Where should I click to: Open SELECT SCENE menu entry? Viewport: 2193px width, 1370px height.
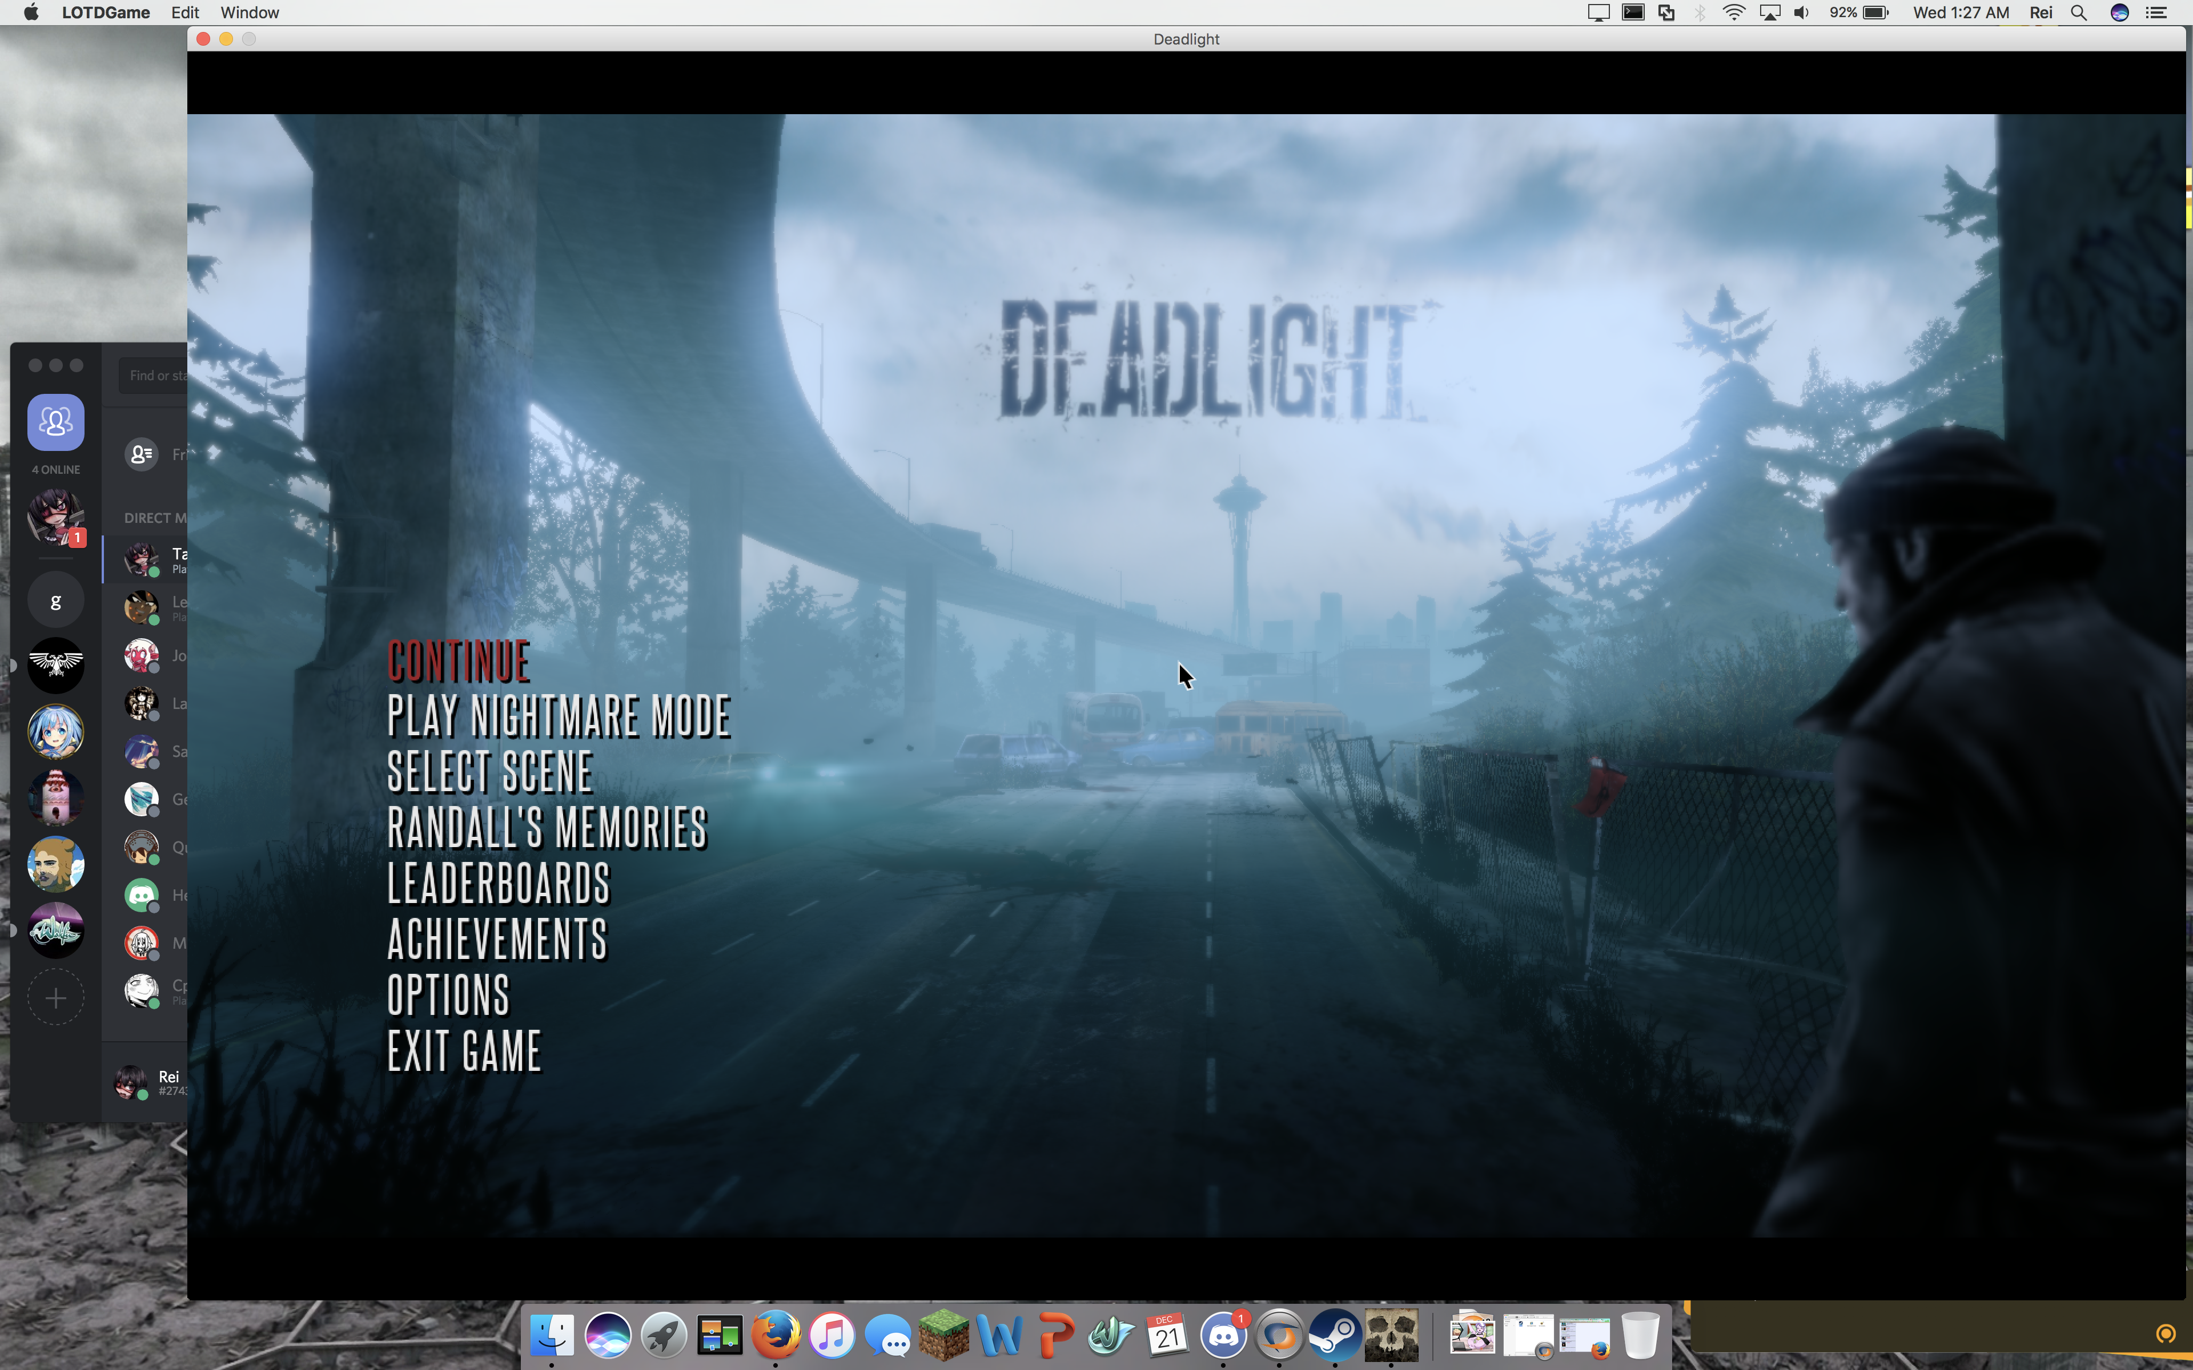tap(490, 772)
